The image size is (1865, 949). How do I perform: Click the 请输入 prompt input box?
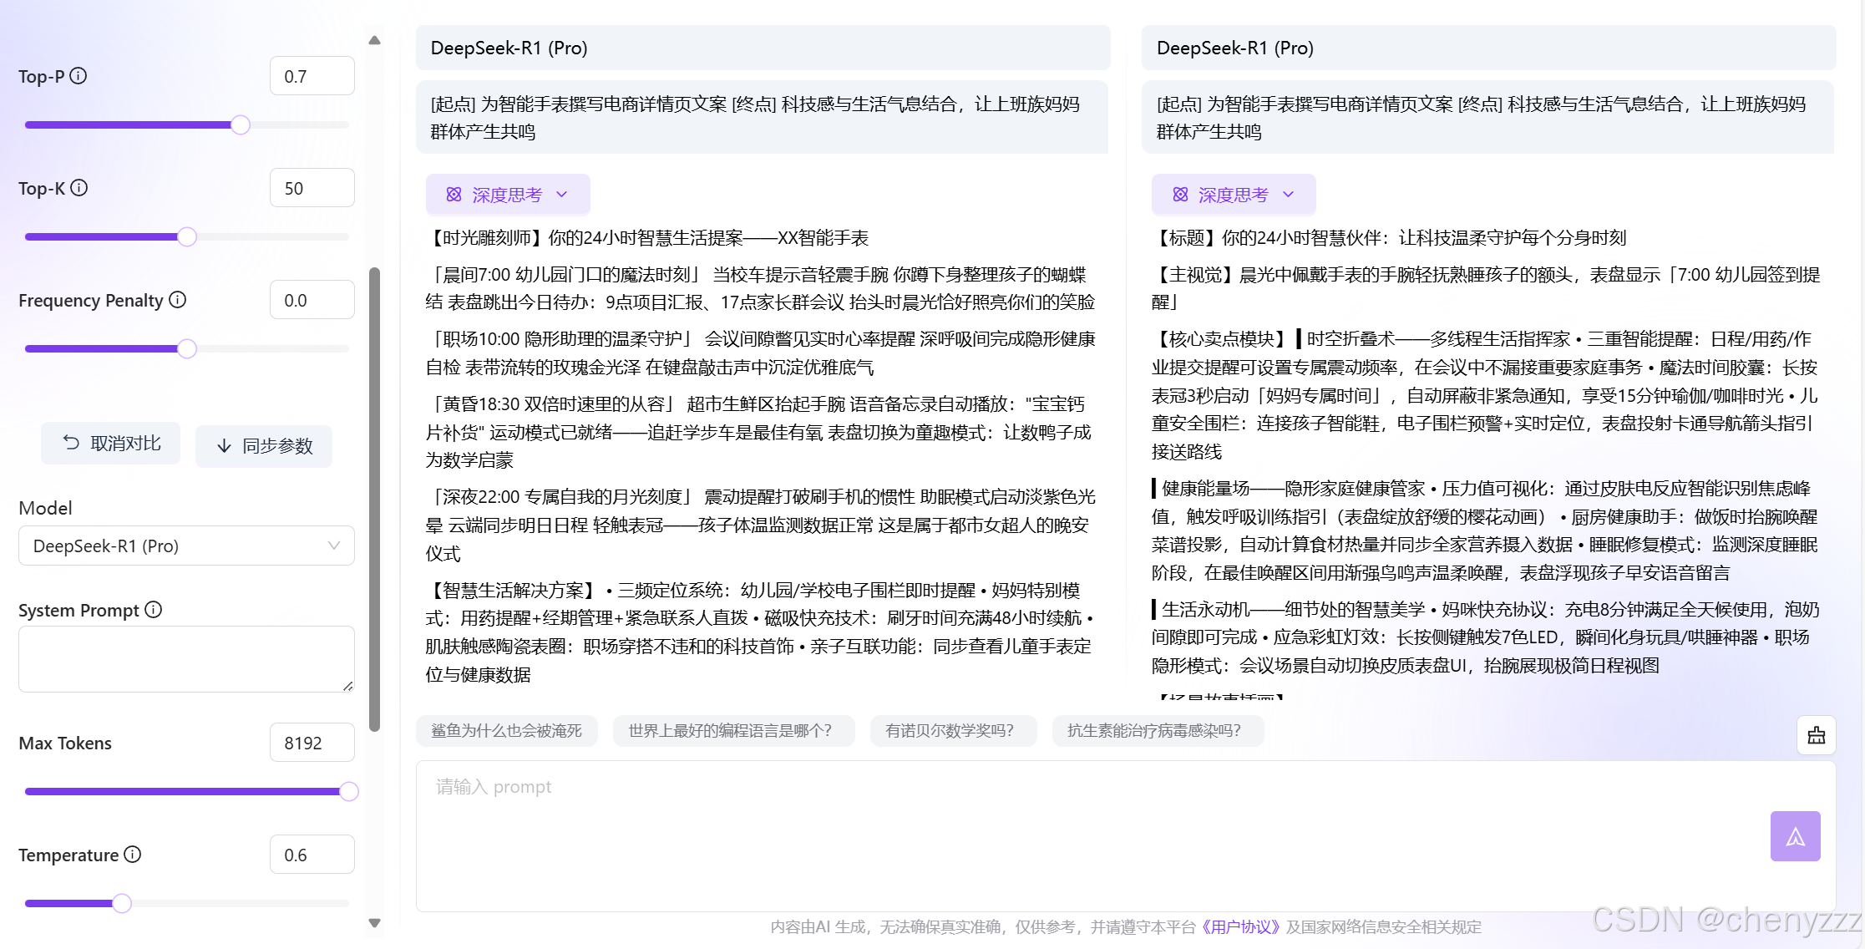coord(1086,835)
